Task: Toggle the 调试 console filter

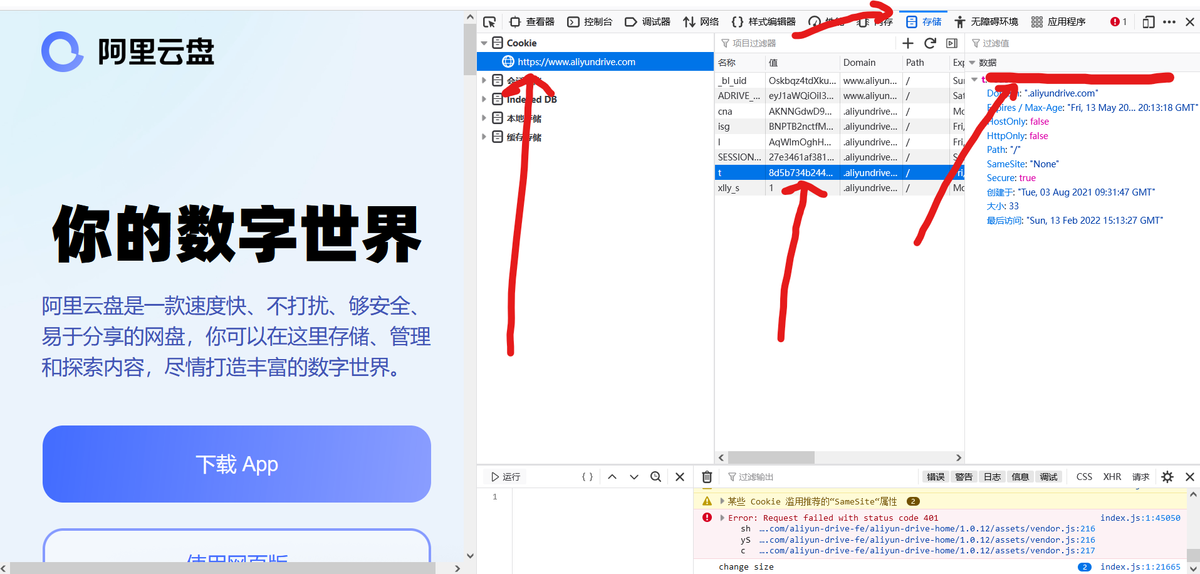Action: 1048,477
